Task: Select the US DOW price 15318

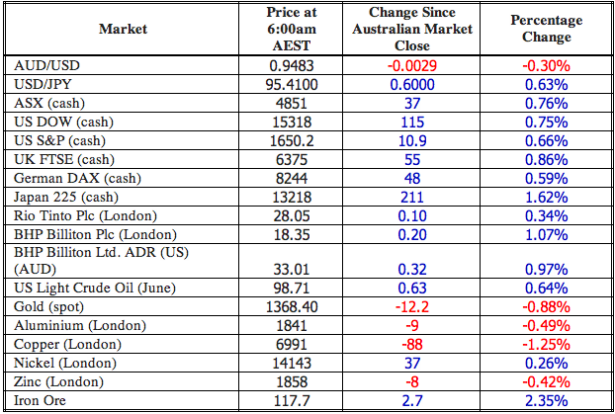Action: (x=291, y=122)
